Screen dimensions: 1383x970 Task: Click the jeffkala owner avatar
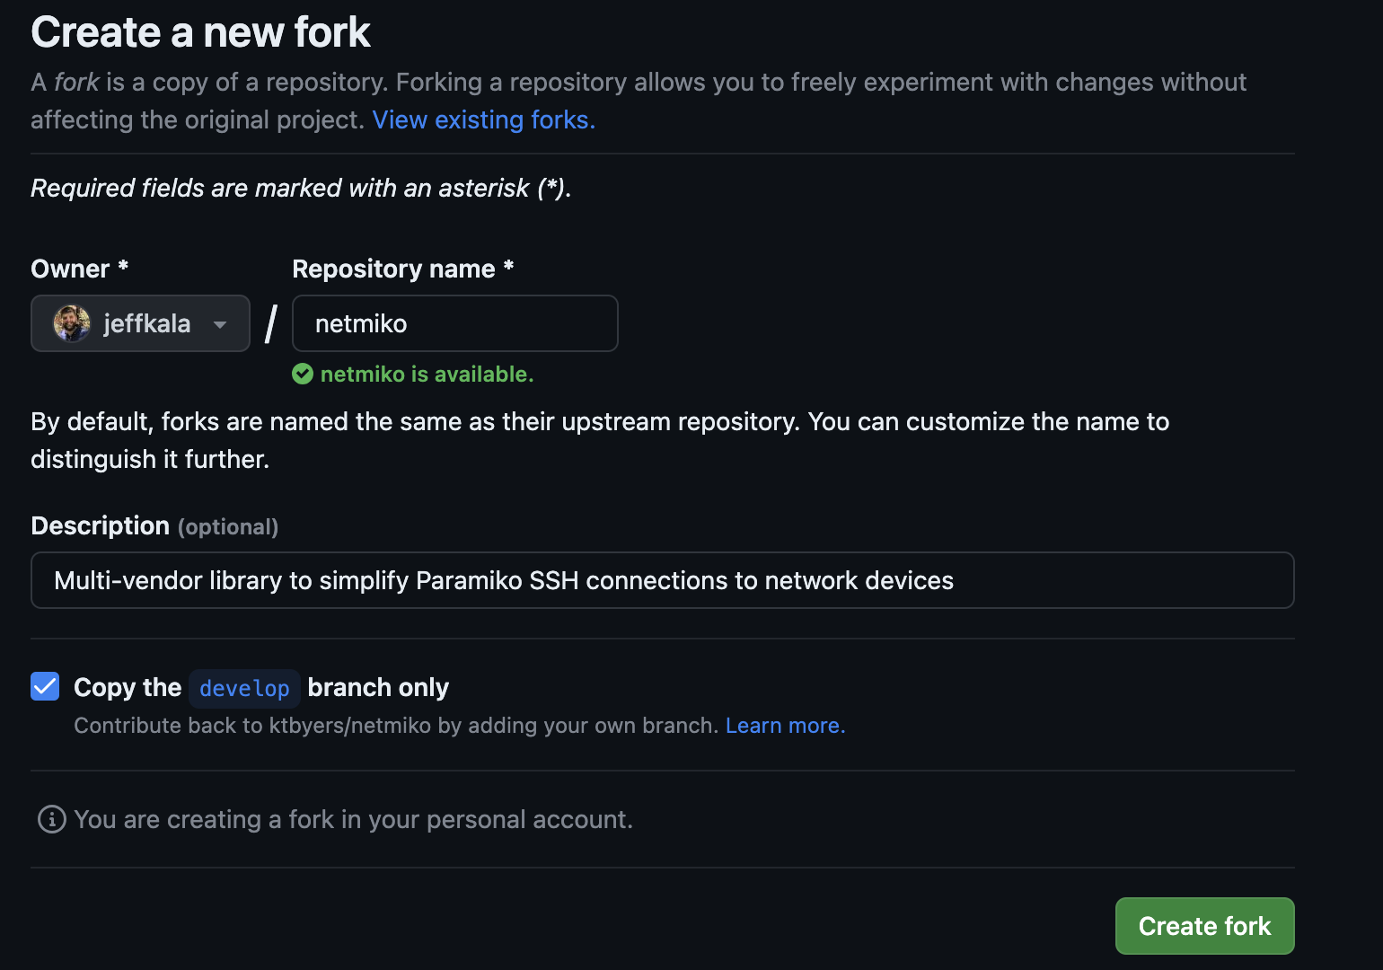pyautogui.click(x=72, y=323)
